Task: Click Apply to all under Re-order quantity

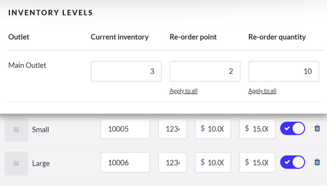Action: (262, 91)
